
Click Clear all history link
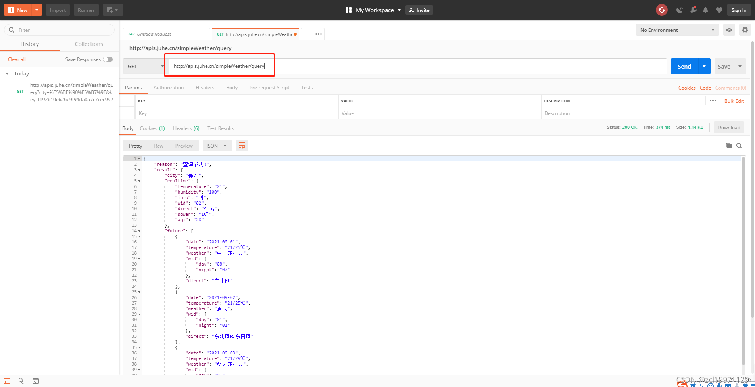(x=17, y=59)
